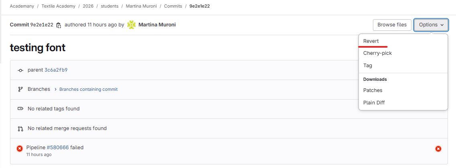Select Tag in the Options menu
The image size is (456, 168).
click(x=368, y=66)
